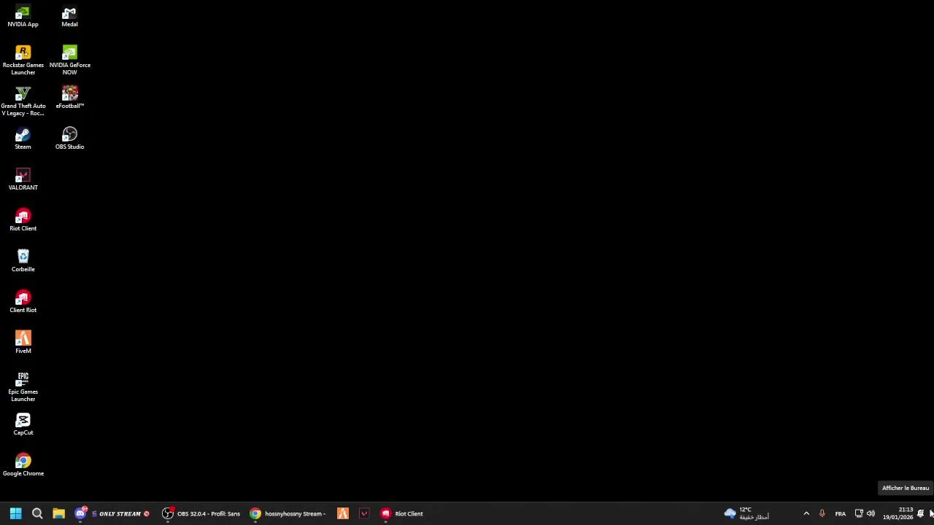Select the FiveM desktop shortcut

click(x=23, y=343)
